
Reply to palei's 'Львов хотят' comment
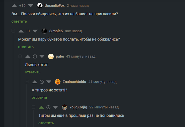32,72
